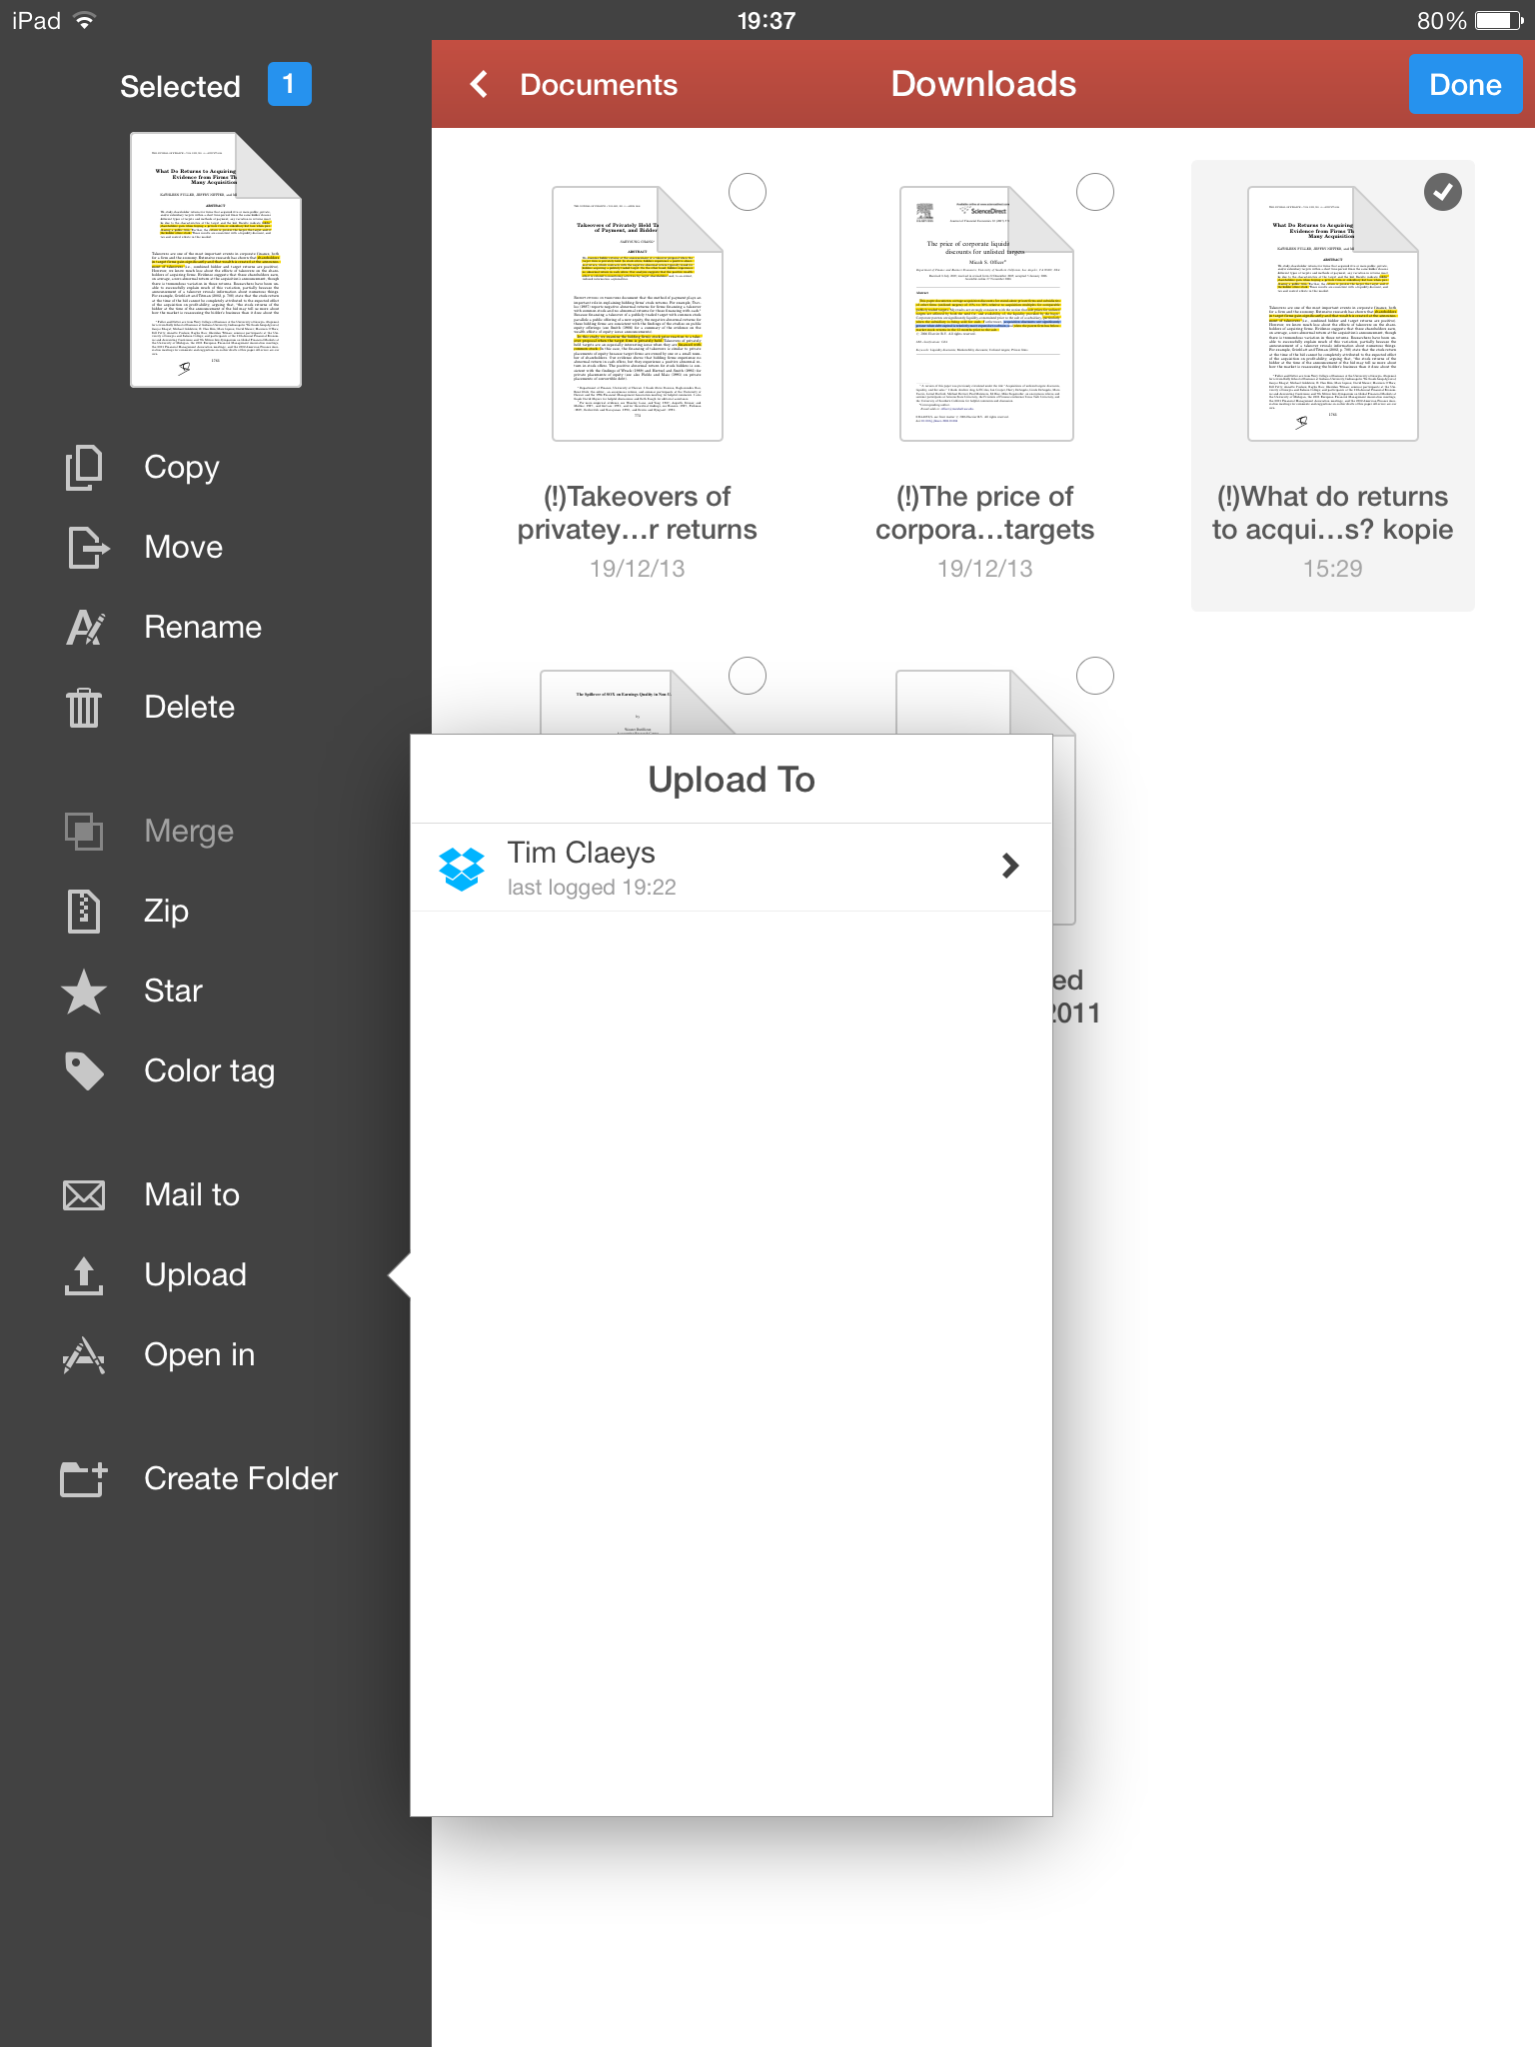Deselect the What do returns kopie checkmark
Viewport: 1535px width, 2047px height.
pyautogui.click(x=1442, y=192)
